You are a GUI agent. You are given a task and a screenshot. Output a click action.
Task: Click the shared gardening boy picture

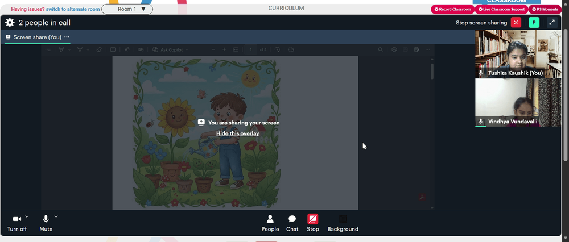207,133
